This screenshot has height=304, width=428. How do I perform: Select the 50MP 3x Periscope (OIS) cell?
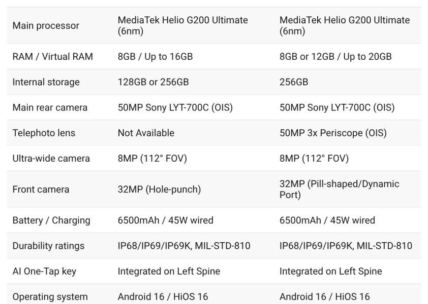tap(333, 133)
